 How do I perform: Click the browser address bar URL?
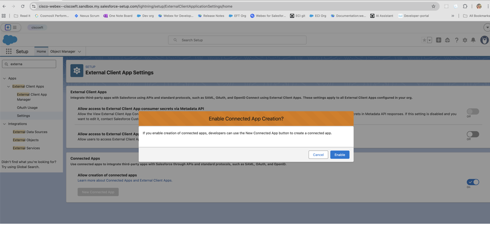pos(136,6)
